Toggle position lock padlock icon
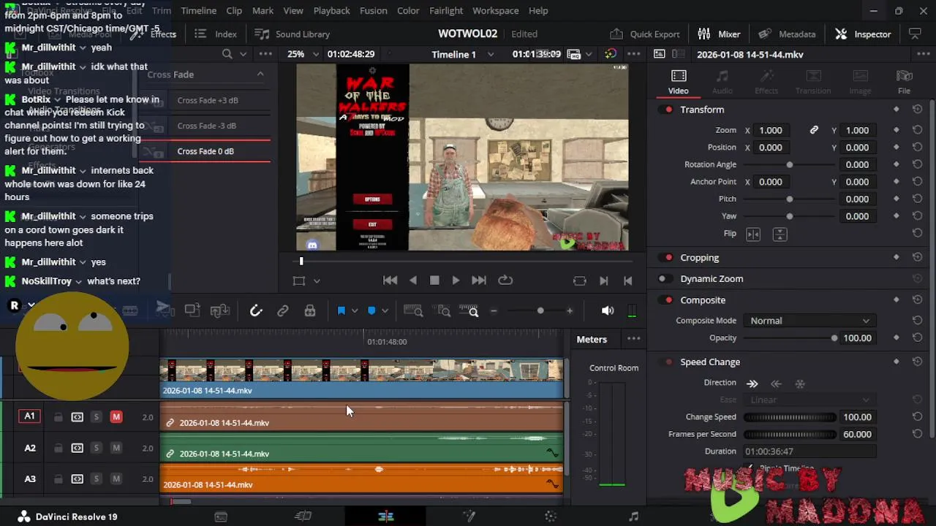The width and height of the screenshot is (936, 526). [x=310, y=310]
